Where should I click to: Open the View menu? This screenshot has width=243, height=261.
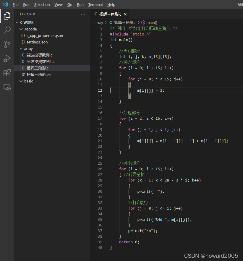coord(59,4)
